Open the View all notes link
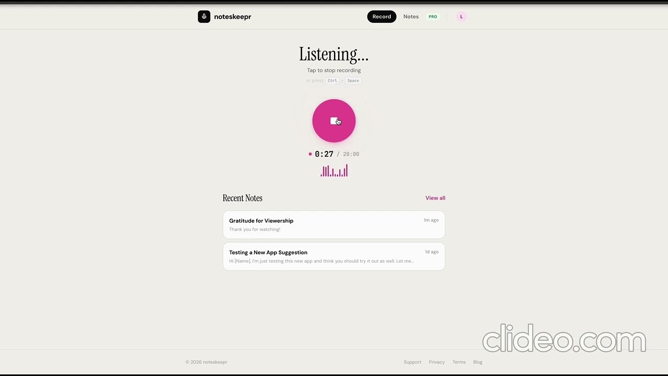Screen dimensions: 668x376 435,198
